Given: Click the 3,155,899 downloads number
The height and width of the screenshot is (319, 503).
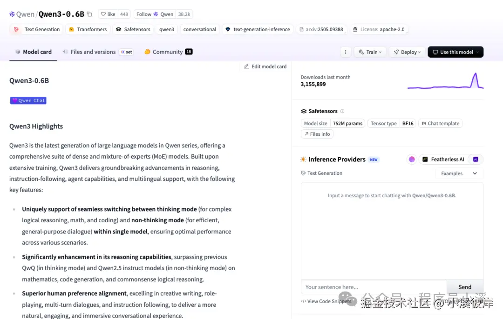Looking at the screenshot, I should tap(313, 84).
